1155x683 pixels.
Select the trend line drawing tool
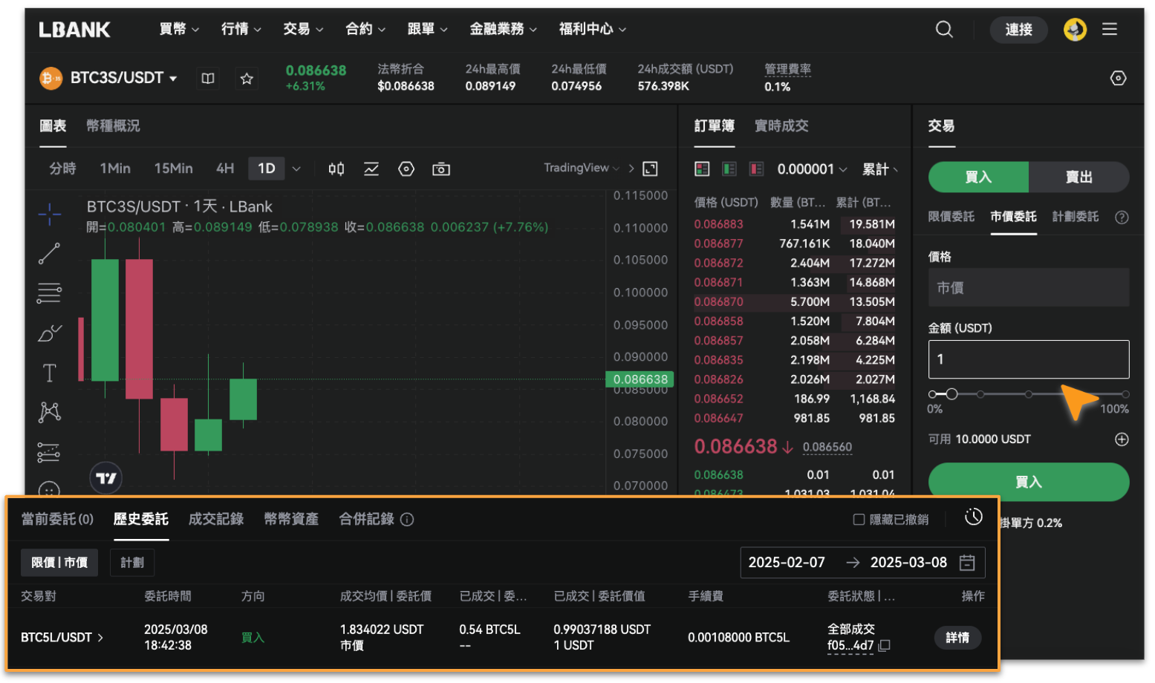coord(50,254)
